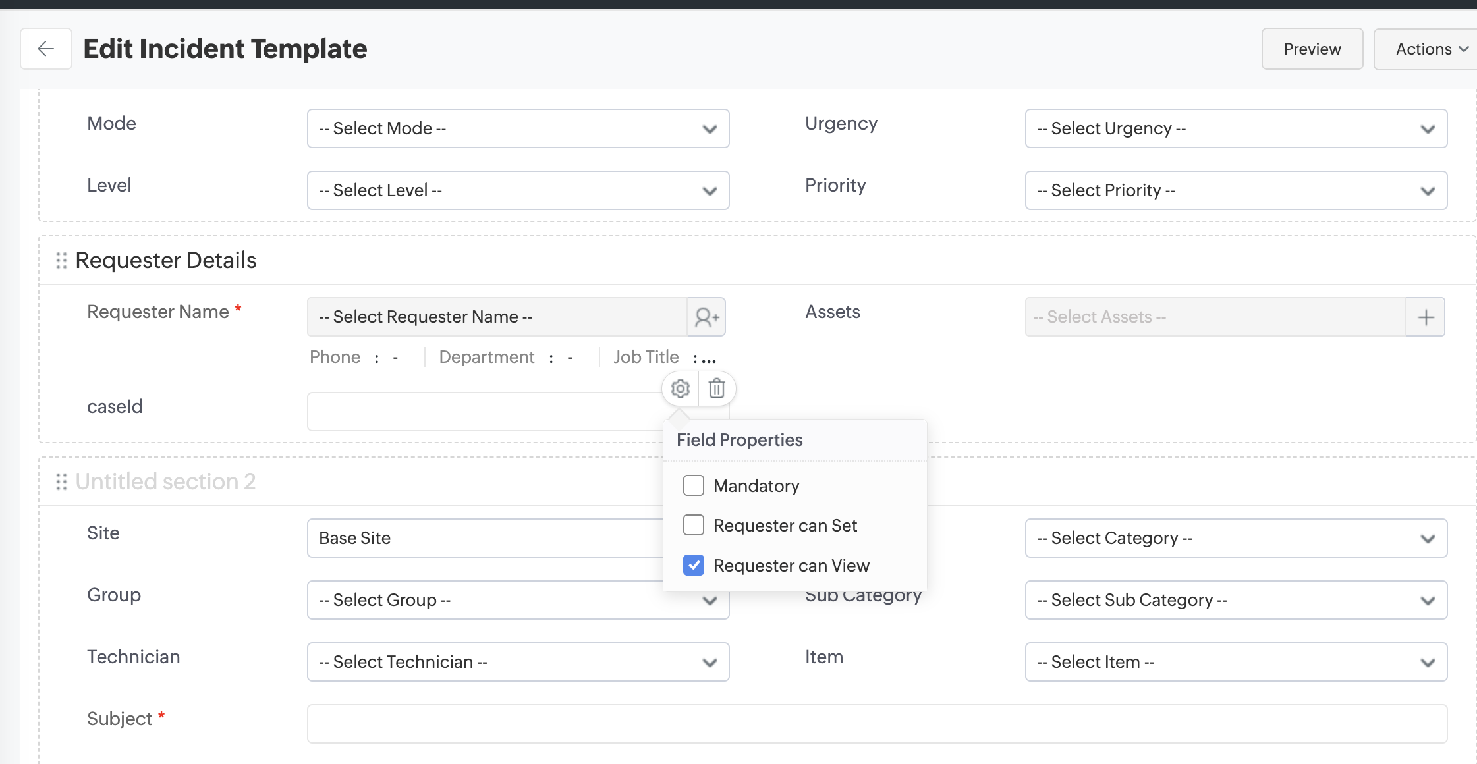Open the Select Priority dropdown

[x=1236, y=190]
